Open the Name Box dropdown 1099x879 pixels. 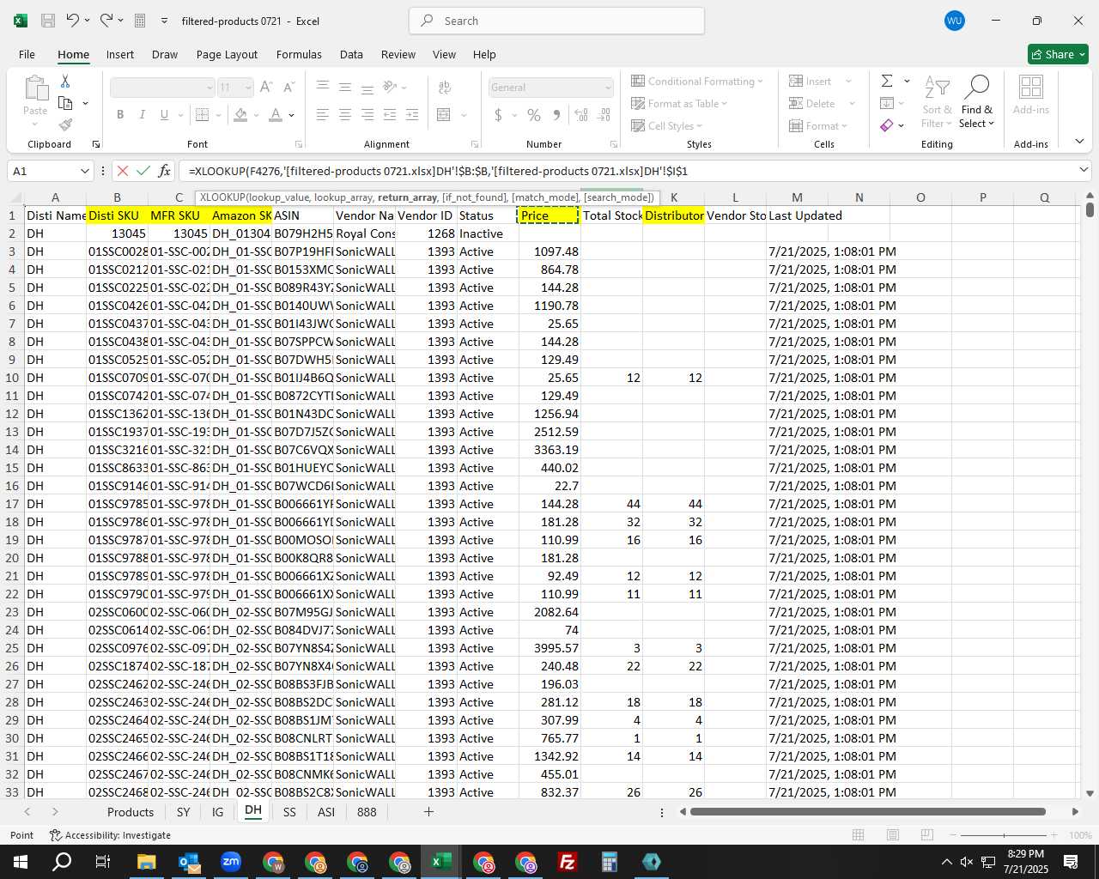(84, 171)
